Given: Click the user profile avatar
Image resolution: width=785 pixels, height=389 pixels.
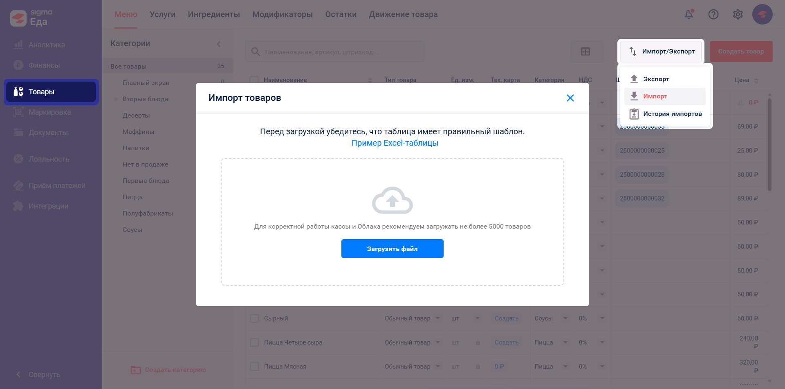Looking at the screenshot, I should (x=762, y=14).
